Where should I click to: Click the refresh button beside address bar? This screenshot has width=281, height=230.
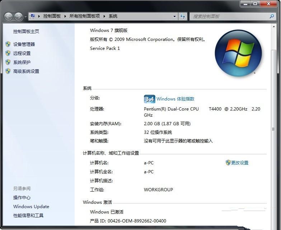click(183, 16)
